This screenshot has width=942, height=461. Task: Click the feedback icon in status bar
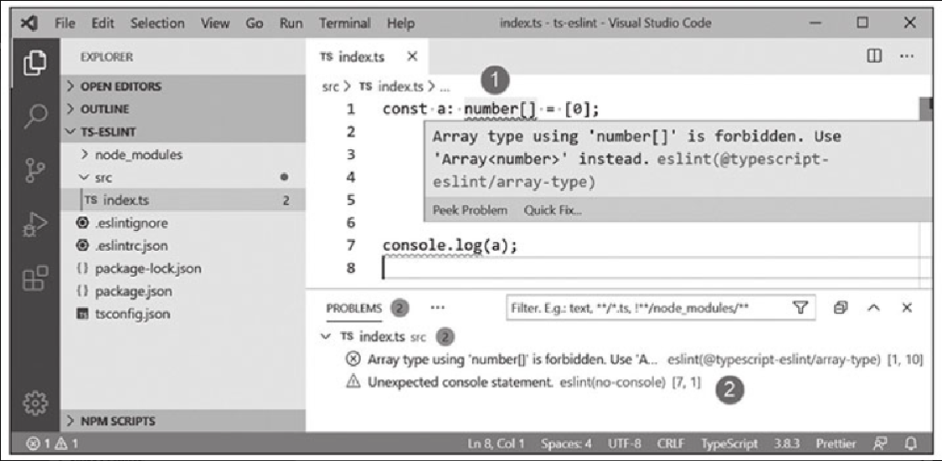tap(878, 445)
